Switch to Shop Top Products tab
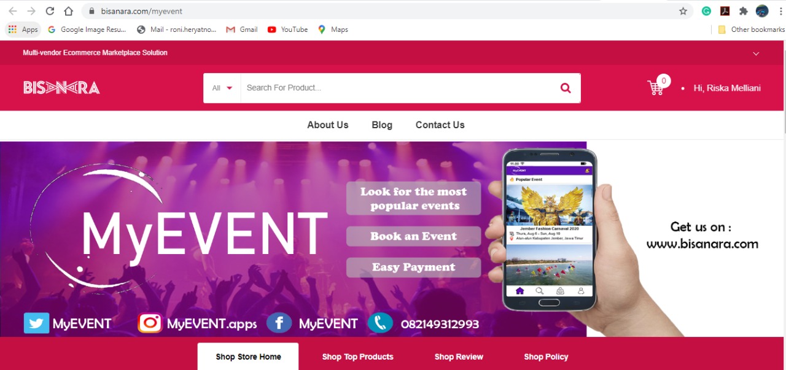 (x=357, y=357)
